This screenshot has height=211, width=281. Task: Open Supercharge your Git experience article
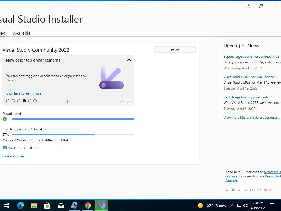coord(251,57)
